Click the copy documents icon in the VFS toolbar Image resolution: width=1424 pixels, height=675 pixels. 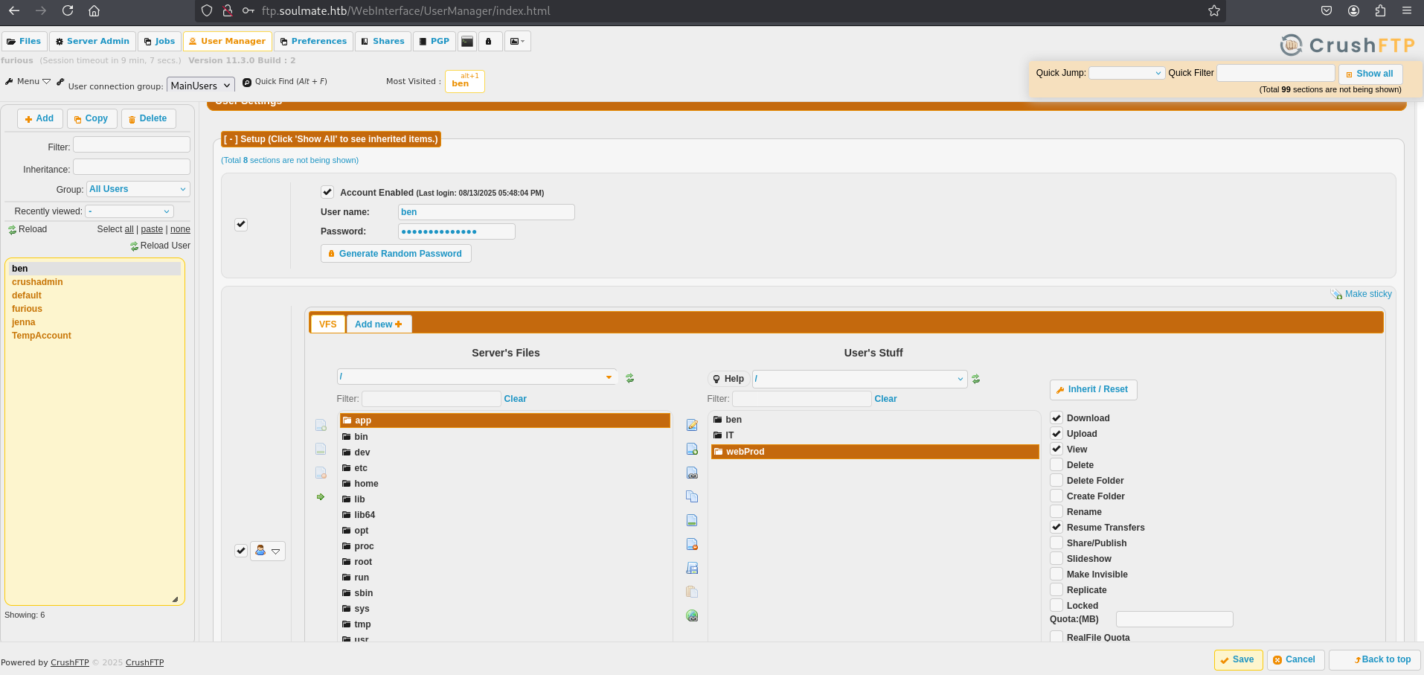(x=692, y=496)
